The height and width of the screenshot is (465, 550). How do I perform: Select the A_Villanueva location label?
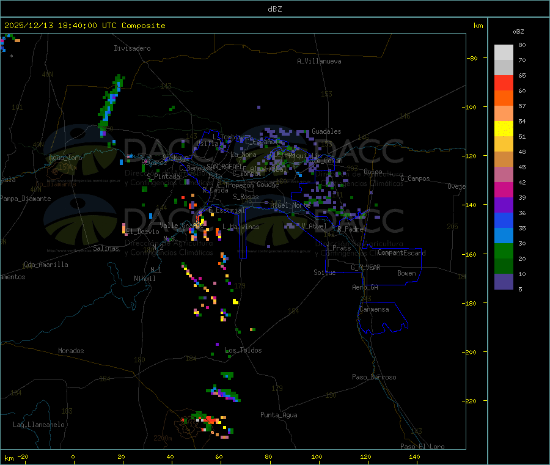(319, 61)
